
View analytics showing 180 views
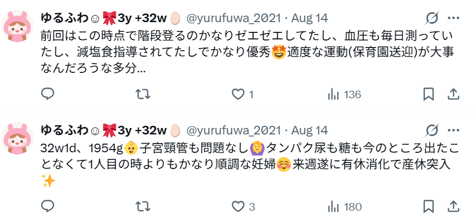point(345,207)
